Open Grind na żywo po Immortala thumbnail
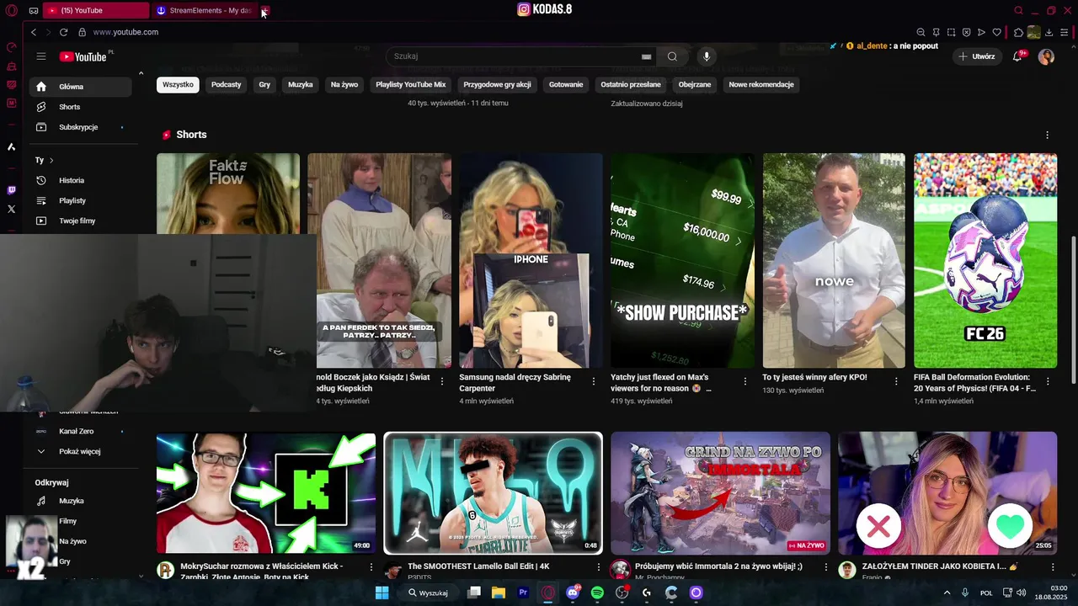 (x=720, y=493)
